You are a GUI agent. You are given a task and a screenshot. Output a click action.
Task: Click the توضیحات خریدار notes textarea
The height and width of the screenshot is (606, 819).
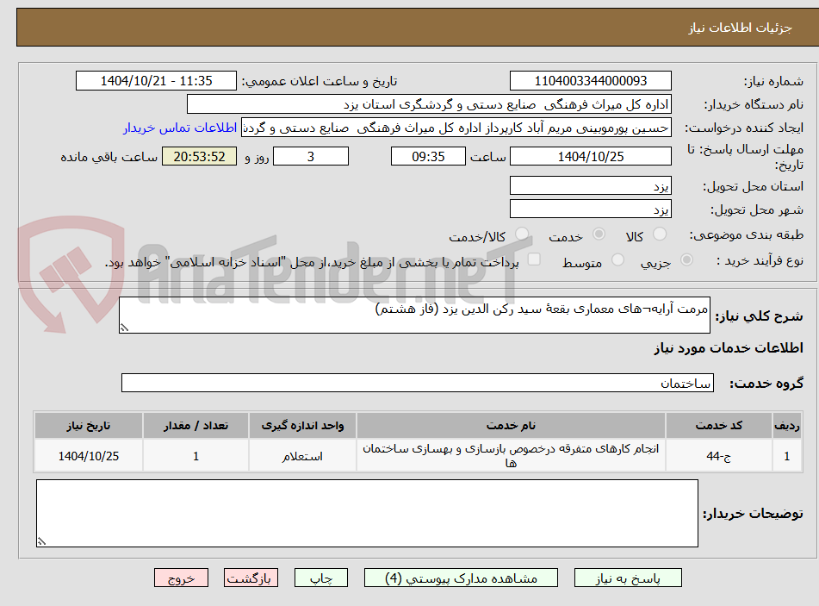[367, 514]
